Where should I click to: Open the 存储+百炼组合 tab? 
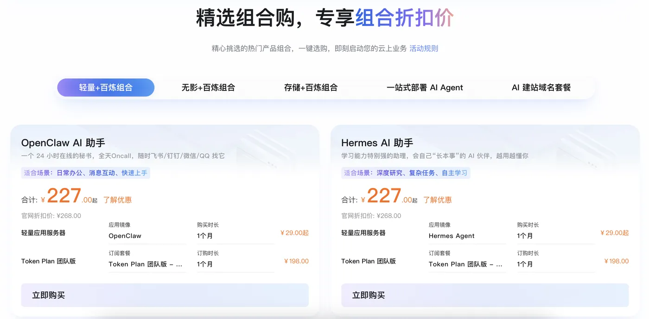click(x=311, y=88)
